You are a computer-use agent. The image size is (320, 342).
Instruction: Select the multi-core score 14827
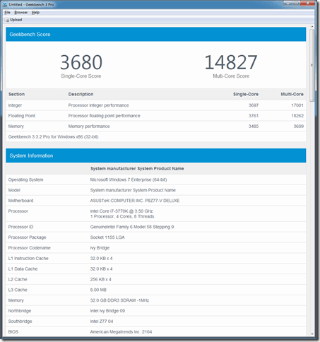click(231, 62)
